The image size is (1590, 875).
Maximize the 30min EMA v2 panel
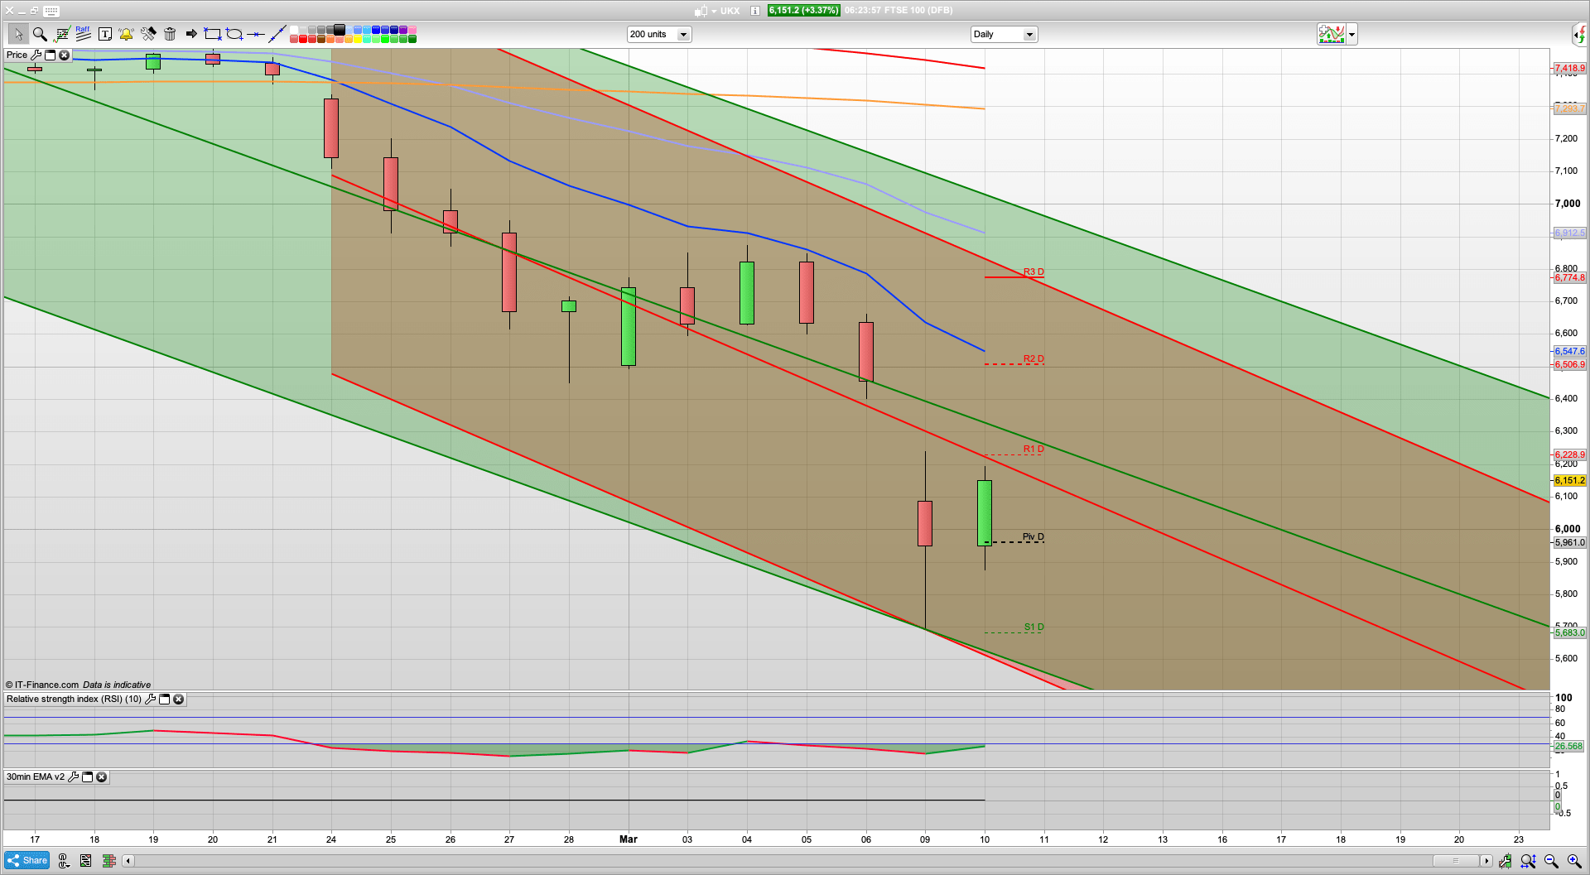point(87,777)
